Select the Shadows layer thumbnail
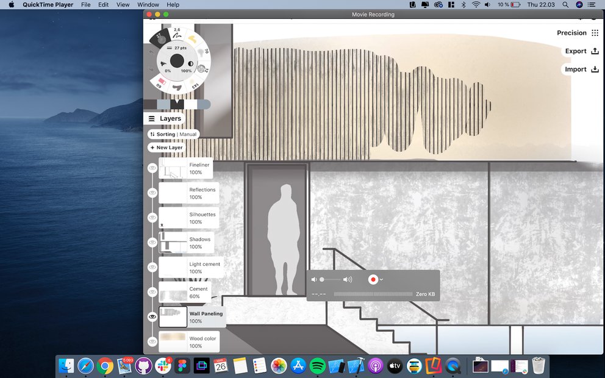This screenshot has width=605, height=378. (173, 243)
